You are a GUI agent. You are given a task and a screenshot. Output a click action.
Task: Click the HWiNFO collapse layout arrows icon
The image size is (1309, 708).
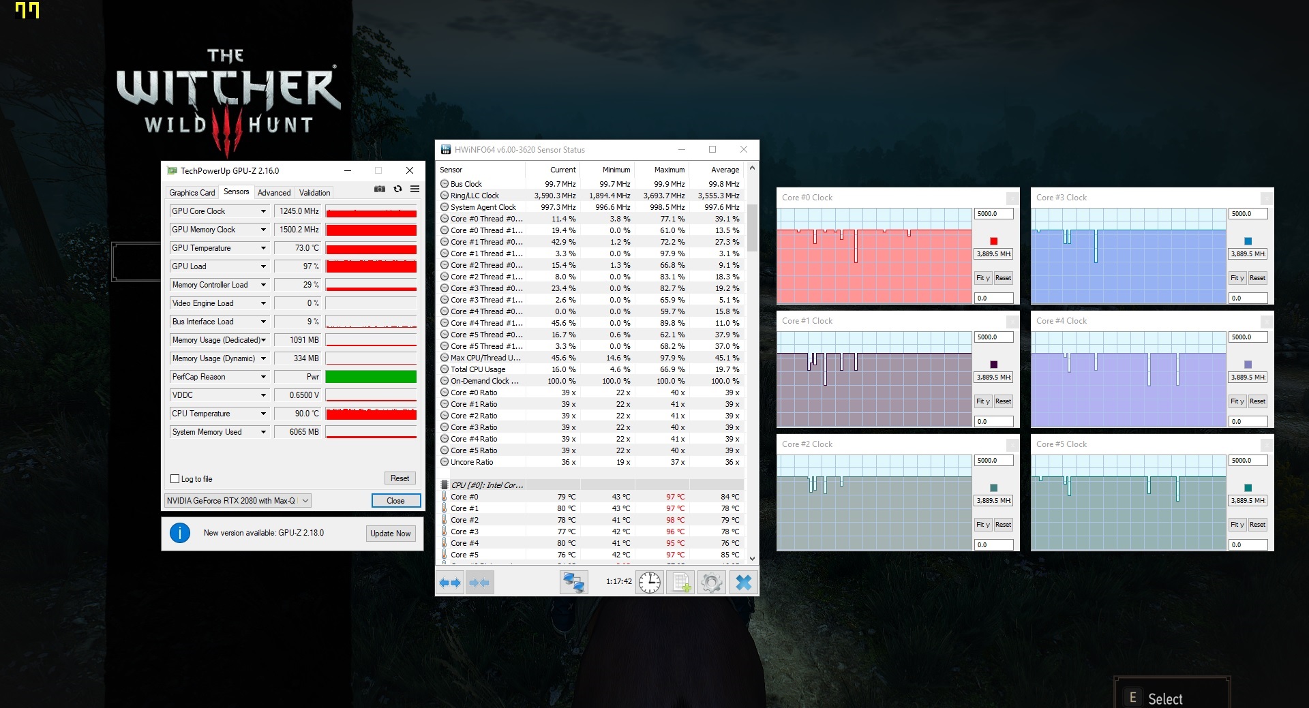pos(479,583)
